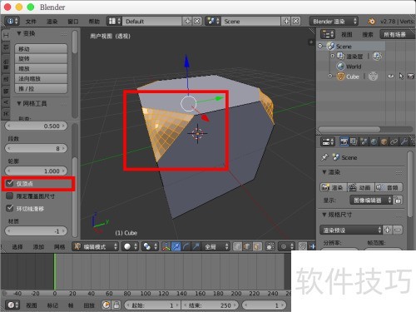Expand the 渲染层 (RenderLayers) tree item
416x312 pixels.
(333, 56)
